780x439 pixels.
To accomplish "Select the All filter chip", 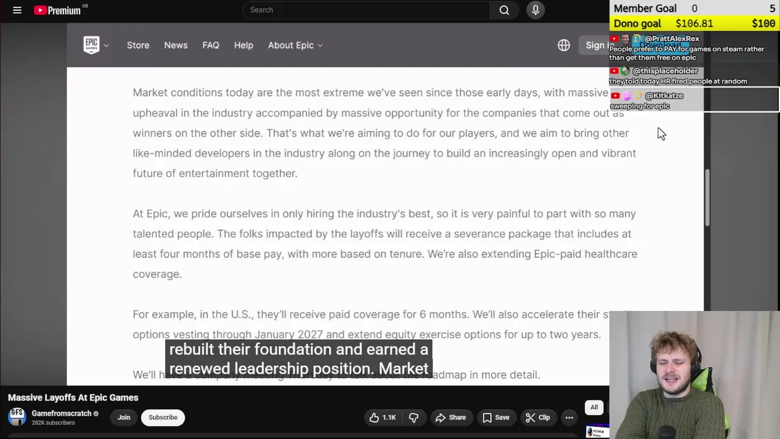I will click(594, 407).
